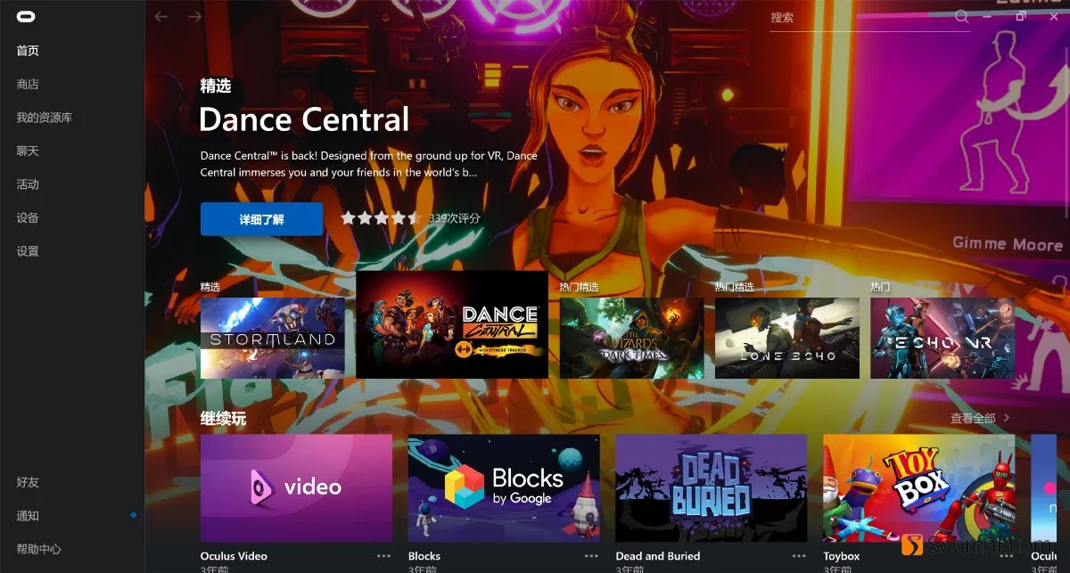Minimize the Oculus window
The width and height of the screenshot is (1070, 573).
987,17
